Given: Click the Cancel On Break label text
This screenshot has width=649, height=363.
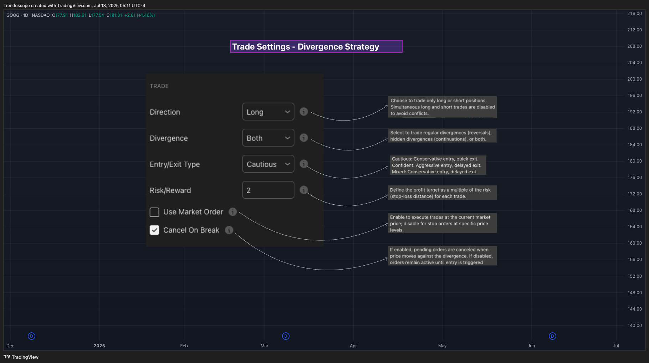Looking at the screenshot, I should 191,230.
